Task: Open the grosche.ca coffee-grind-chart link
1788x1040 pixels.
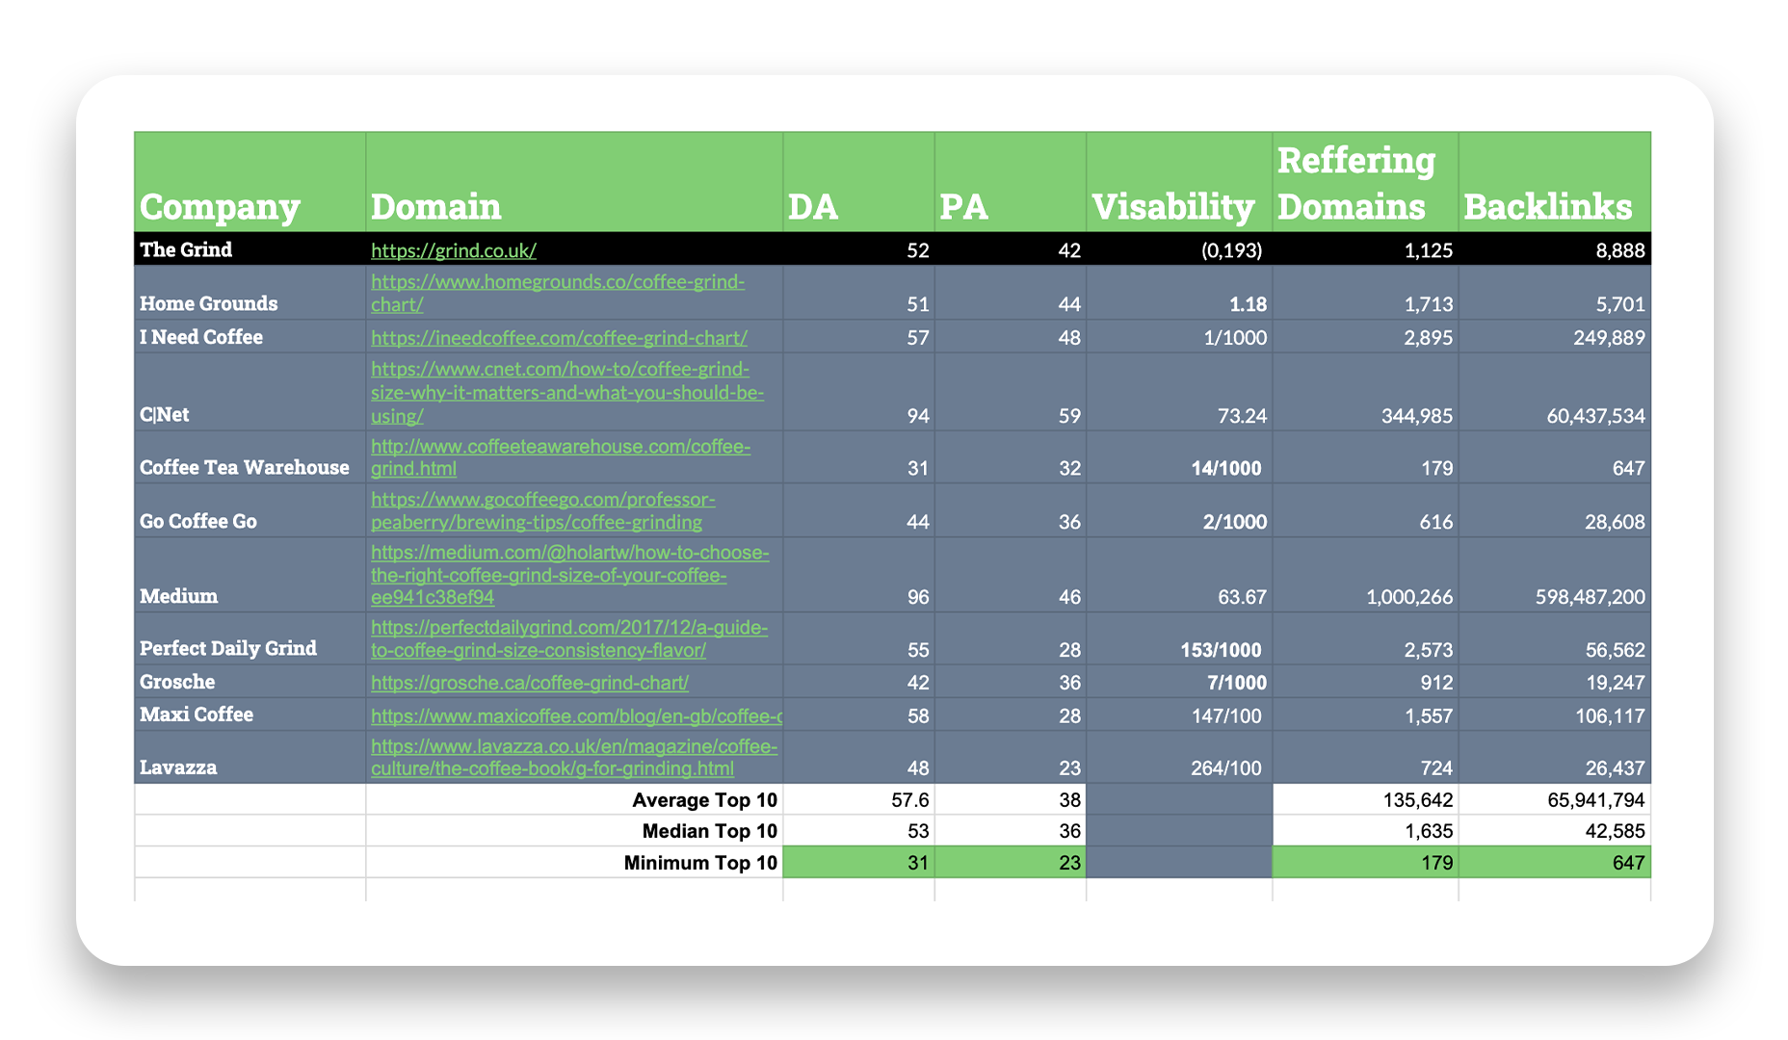Action: [x=530, y=683]
